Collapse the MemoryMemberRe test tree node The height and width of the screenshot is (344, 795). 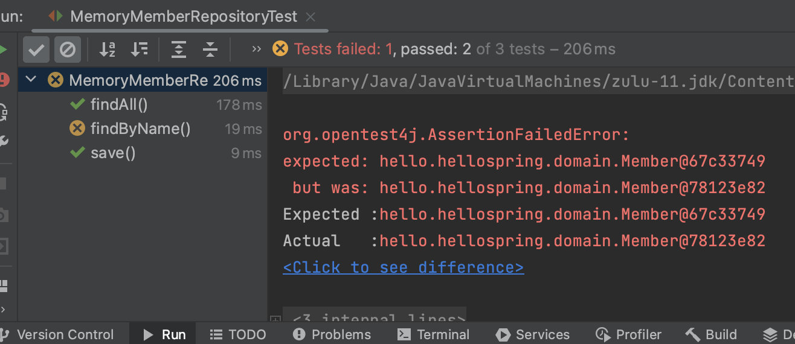[31, 80]
